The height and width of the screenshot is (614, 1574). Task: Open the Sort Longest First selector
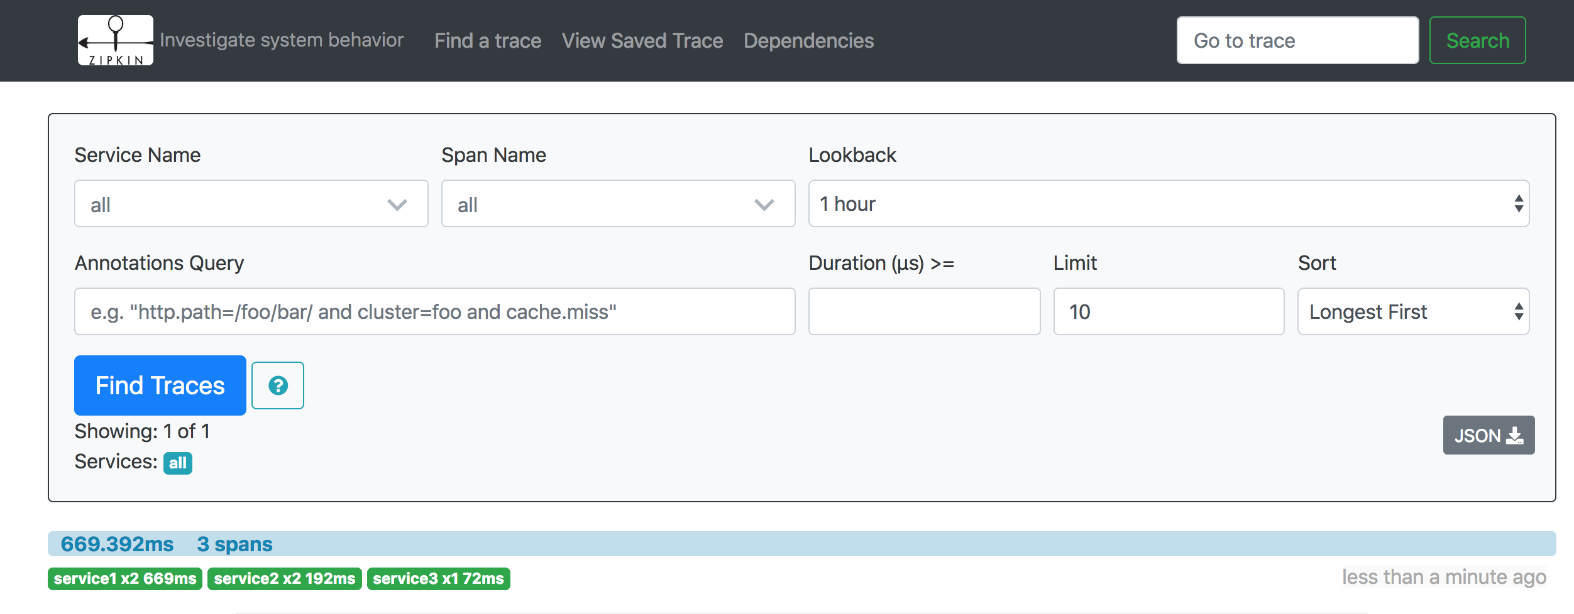(1413, 311)
